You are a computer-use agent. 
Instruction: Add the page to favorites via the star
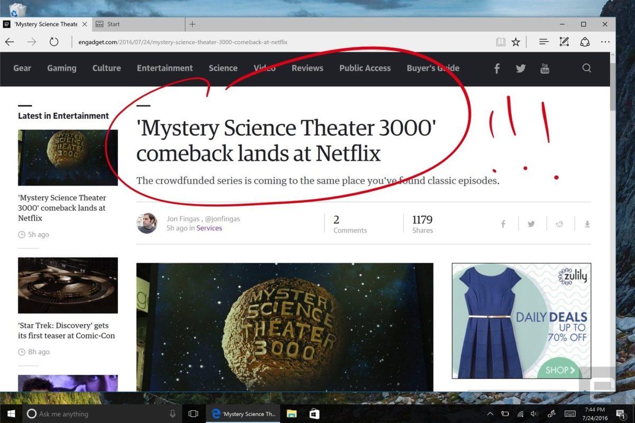(x=516, y=41)
